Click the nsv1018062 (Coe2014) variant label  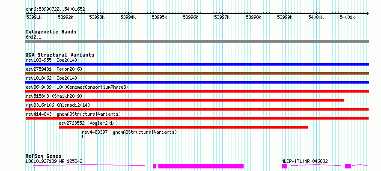51,78
